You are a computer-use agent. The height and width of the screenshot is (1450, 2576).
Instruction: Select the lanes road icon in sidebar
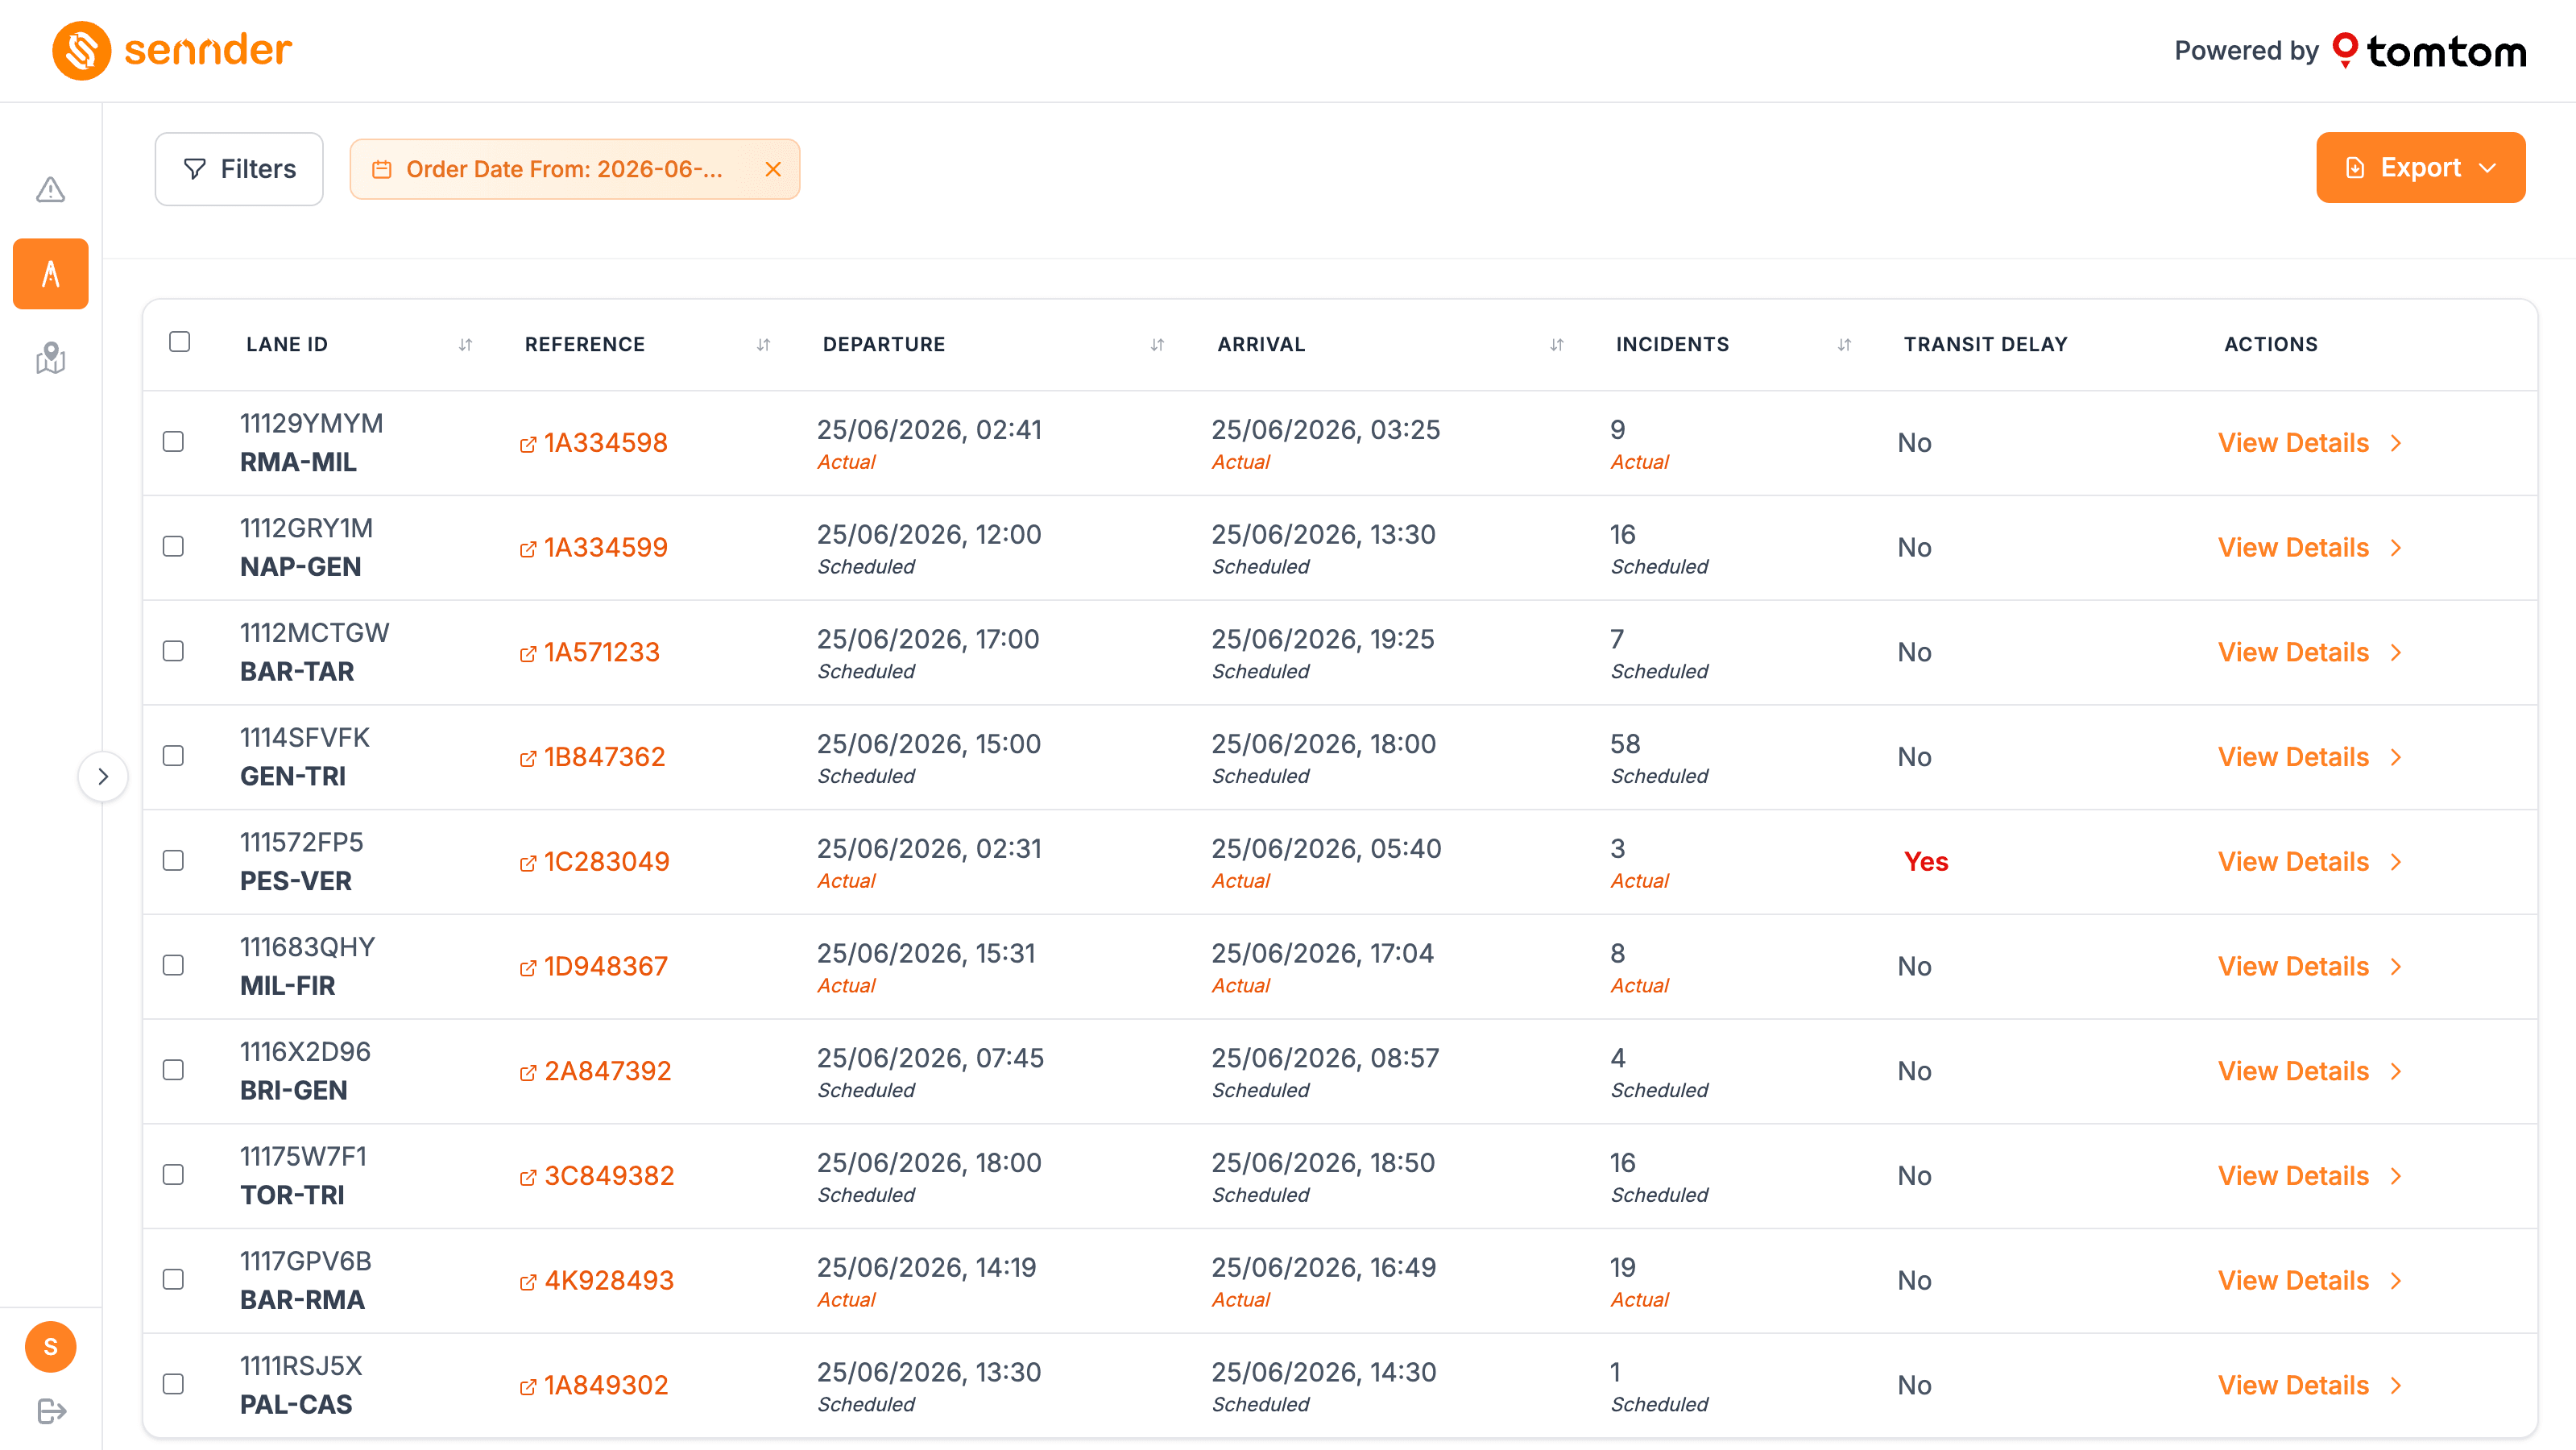tap(50, 274)
